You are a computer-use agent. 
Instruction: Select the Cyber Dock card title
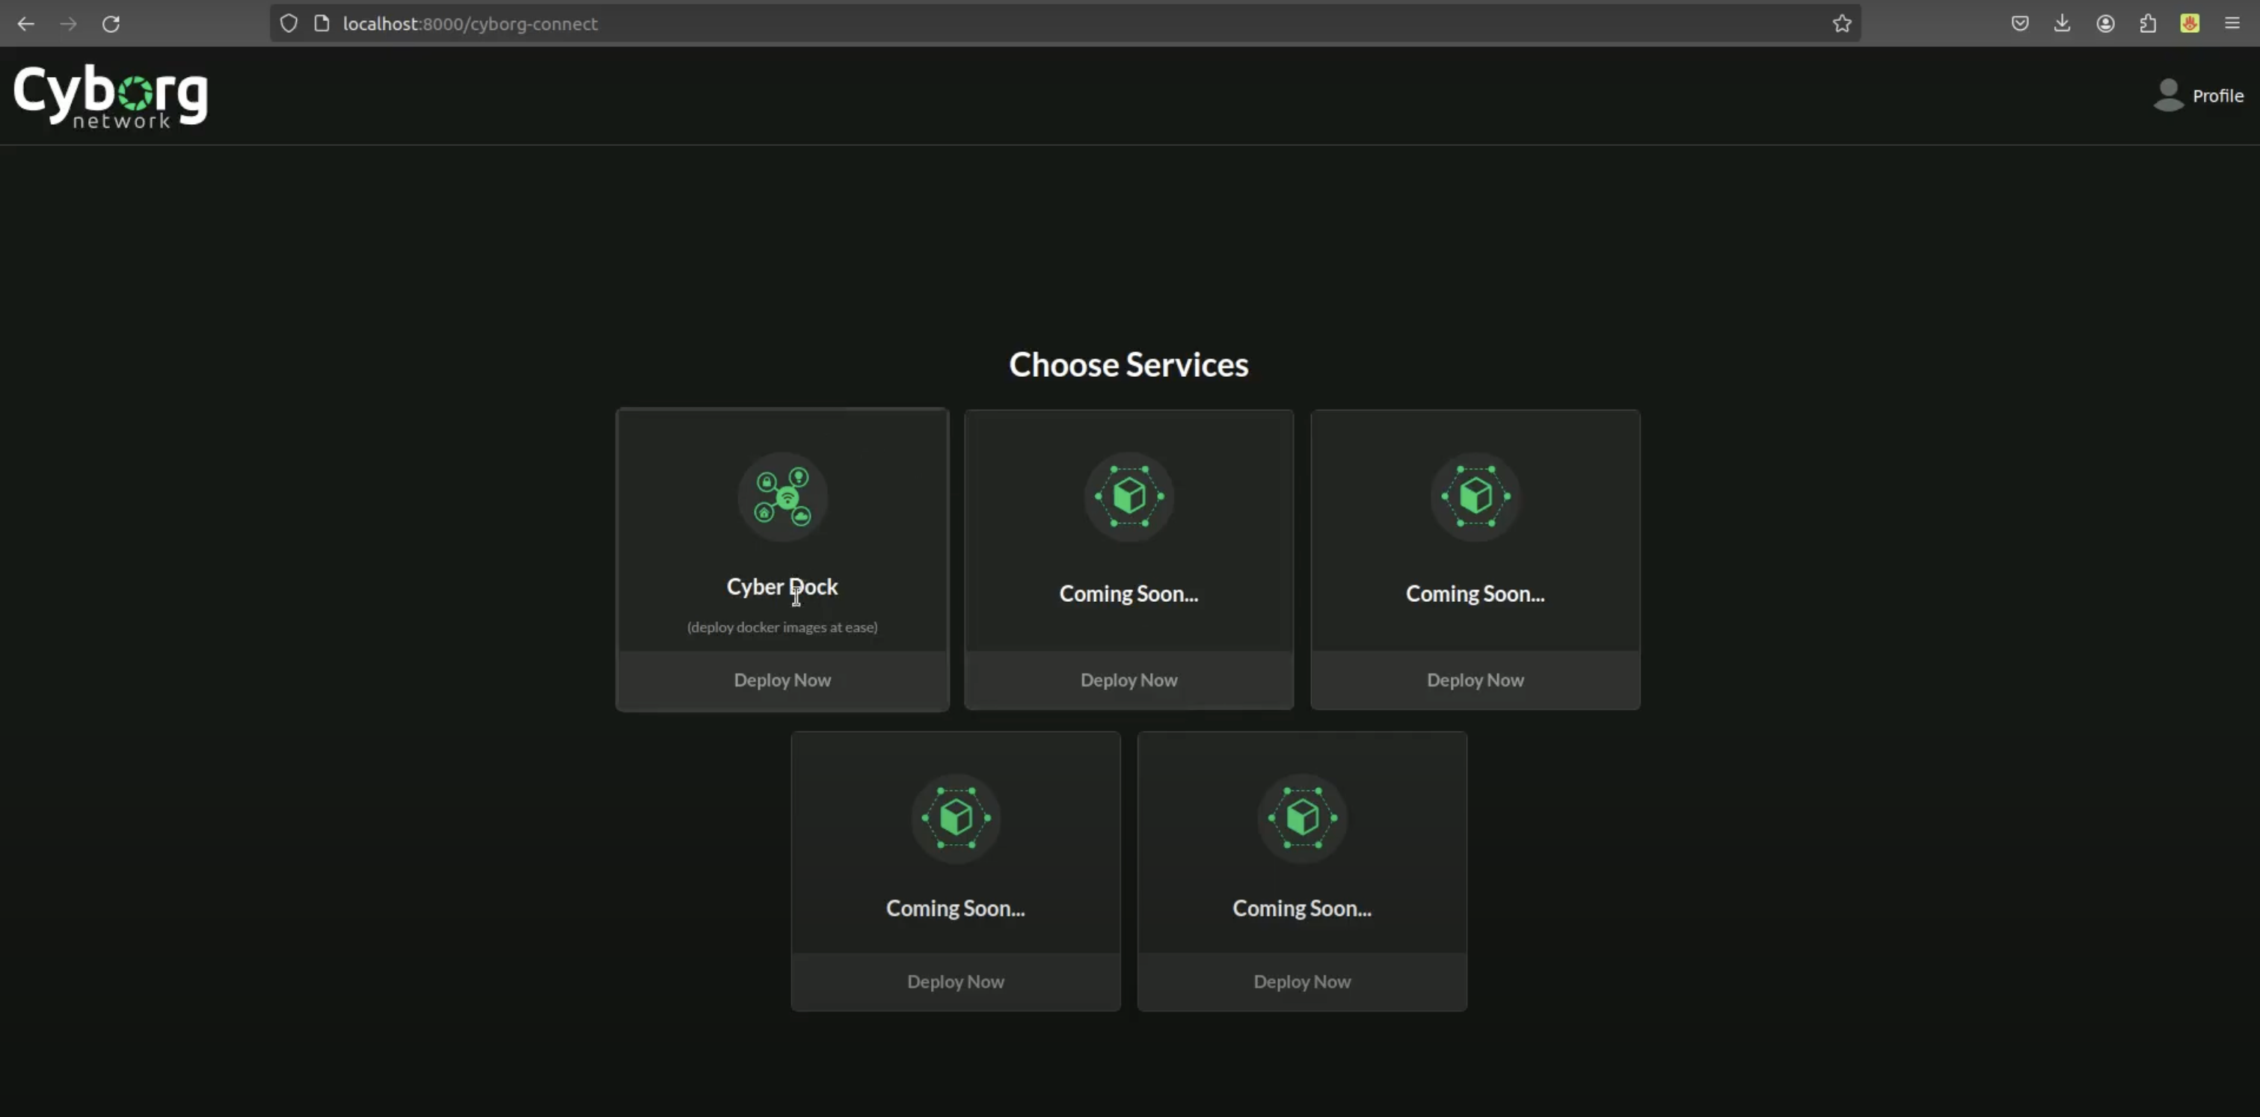point(782,585)
